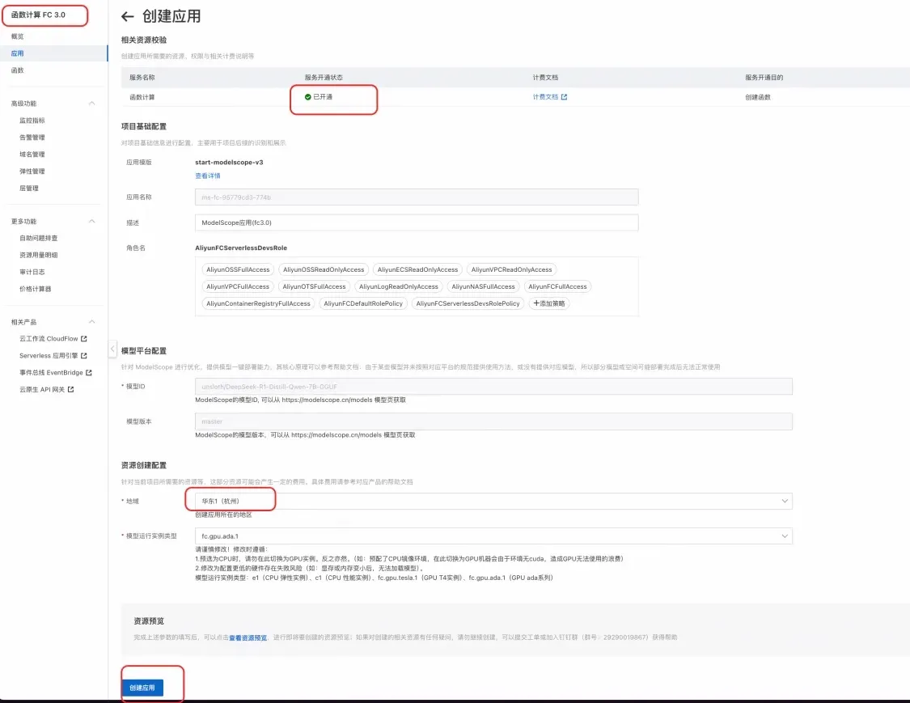The width and height of the screenshot is (910, 703).
Task: Click the 函数计算 service name cell
Action: (x=142, y=97)
